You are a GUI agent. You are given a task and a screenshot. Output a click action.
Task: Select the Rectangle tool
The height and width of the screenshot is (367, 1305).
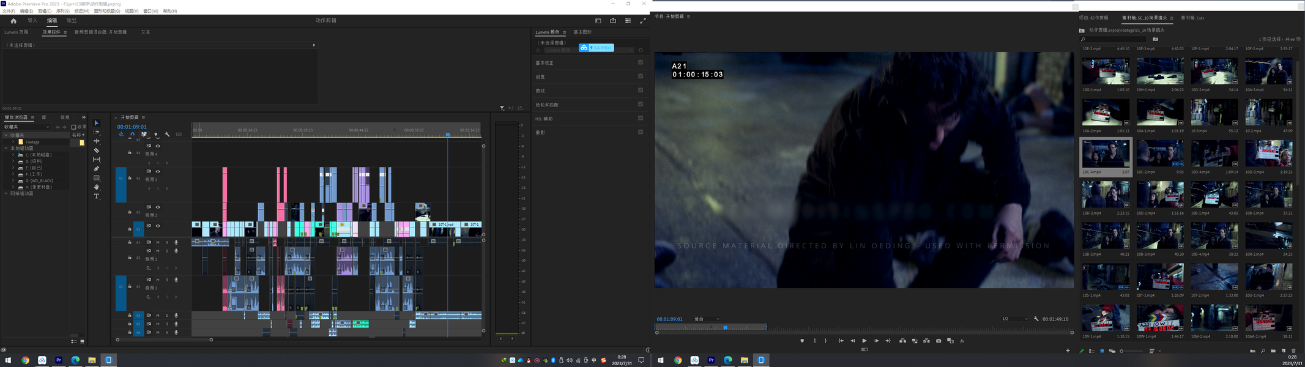point(97,178)
